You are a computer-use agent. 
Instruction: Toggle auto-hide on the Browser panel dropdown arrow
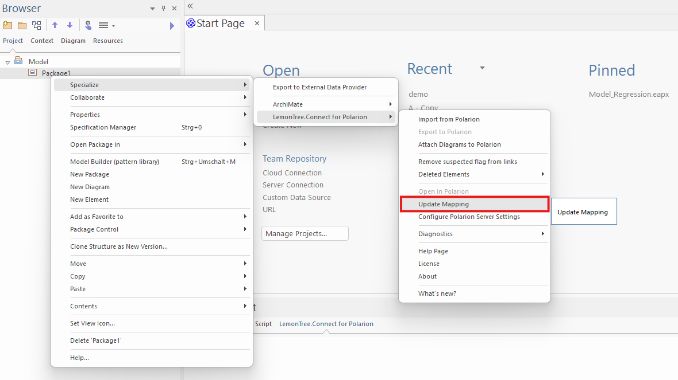(152, 8)
